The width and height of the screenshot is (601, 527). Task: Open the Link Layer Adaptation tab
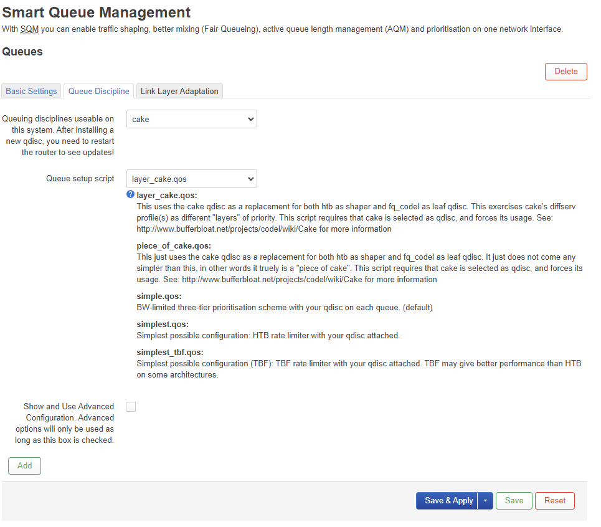coord(179,91)
